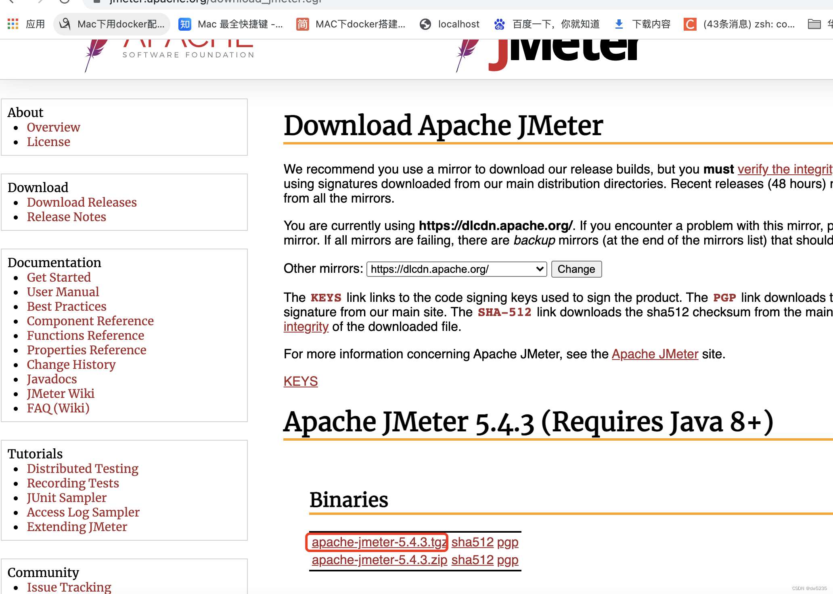This screenshot has height=594, width=833.
Task: Open the Other mirrors dropdown
Action: (x=456, y=269)
